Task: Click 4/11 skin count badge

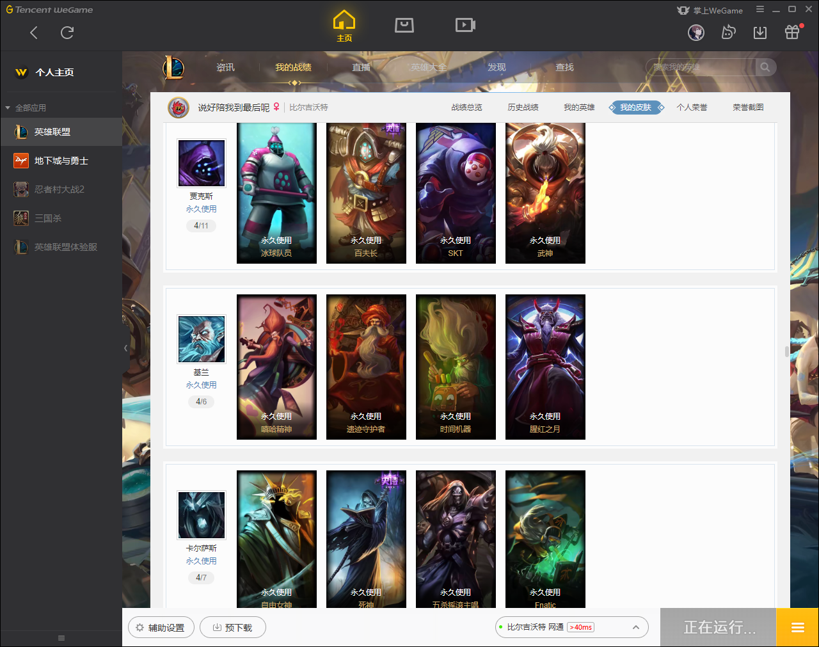Action: [201, 226]
